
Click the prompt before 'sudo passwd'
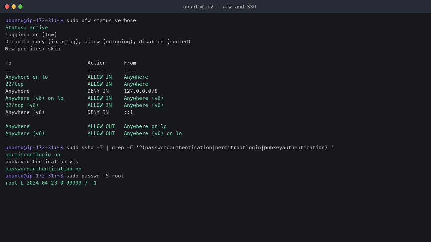click(34, 176)
